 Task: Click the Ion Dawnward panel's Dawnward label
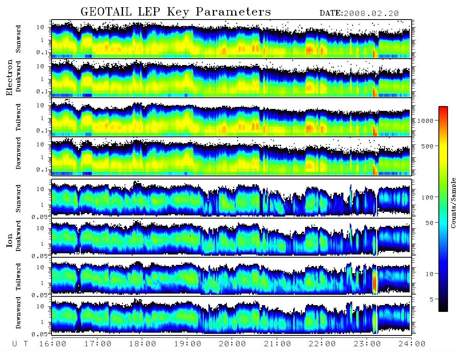[18, 313]
